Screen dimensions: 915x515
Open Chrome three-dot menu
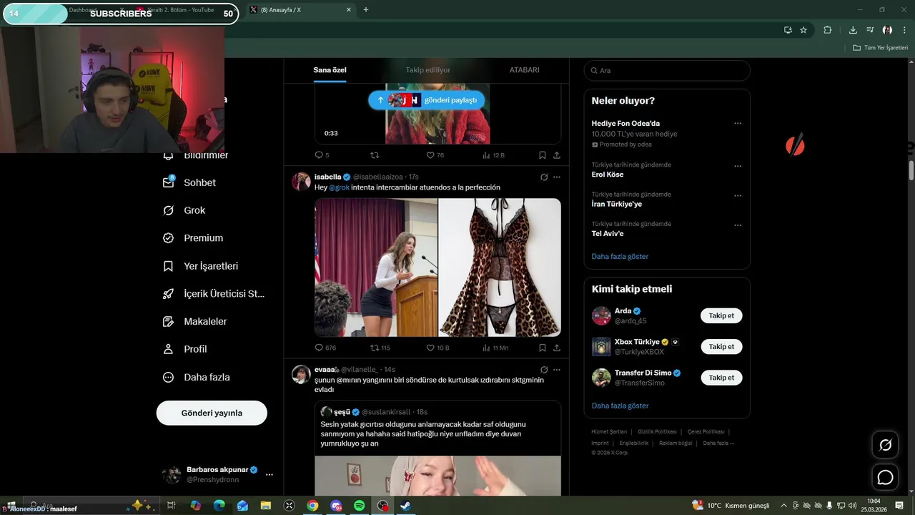tap(904, 30)
